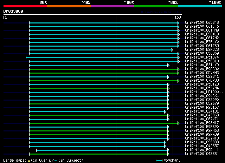
Task: Select the UniRef100_P51074 label
Action: [x=202, y=57]
